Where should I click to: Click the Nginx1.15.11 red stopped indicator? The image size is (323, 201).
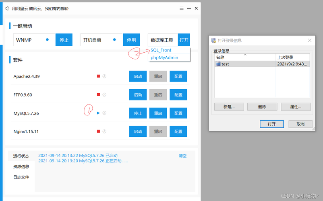[x=98, y=131]
